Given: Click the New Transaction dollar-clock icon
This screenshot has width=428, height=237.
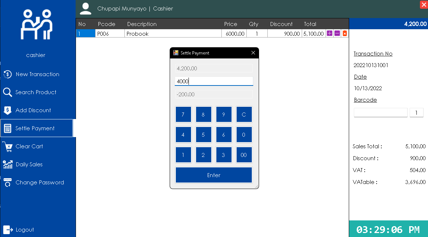Looking at the screenshot, I should [x=7, y=74].
